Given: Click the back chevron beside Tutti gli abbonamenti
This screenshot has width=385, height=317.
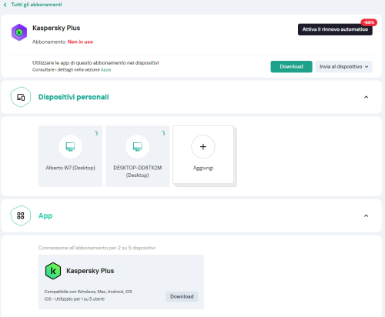Looking at the screenshot, I should [5, 5].
